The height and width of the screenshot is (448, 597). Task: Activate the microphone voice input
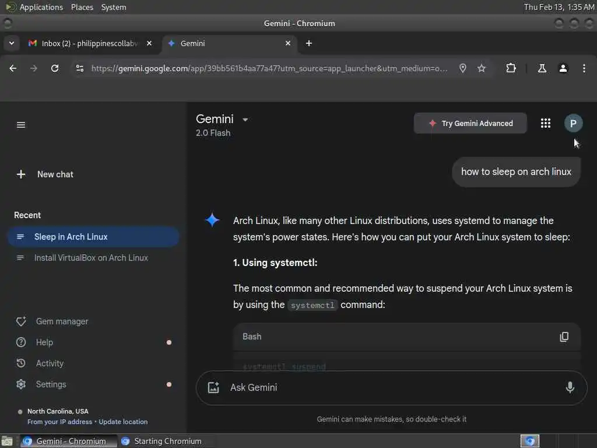570,387
